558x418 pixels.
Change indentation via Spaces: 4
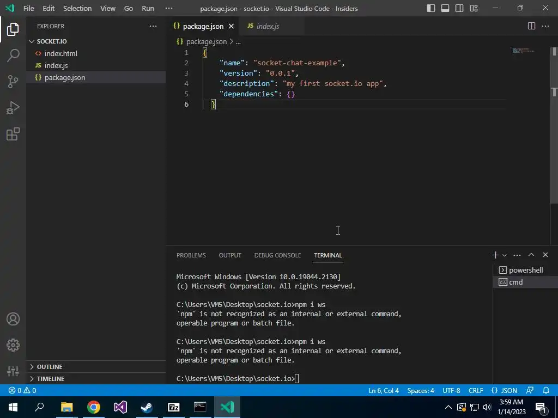tap(421, 390)
